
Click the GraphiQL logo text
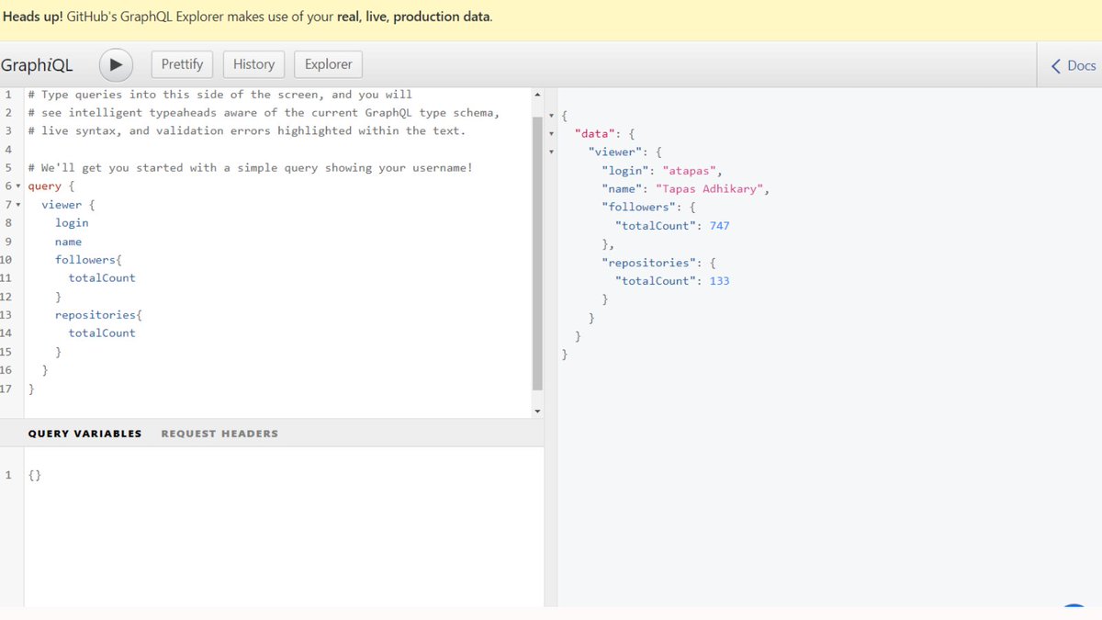click(39, 64)
